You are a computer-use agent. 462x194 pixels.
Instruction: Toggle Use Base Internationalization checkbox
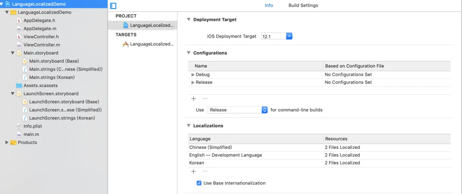click(199, 183)
